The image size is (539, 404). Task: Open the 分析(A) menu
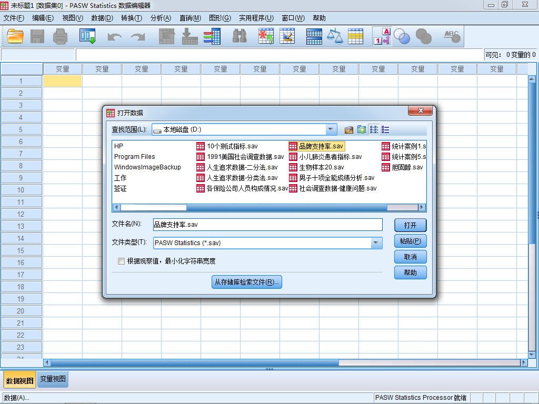click(x=161, y=18)
